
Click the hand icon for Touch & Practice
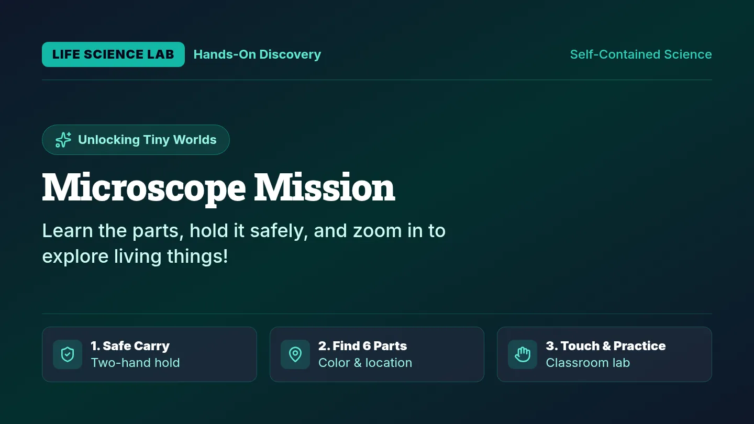523,354
